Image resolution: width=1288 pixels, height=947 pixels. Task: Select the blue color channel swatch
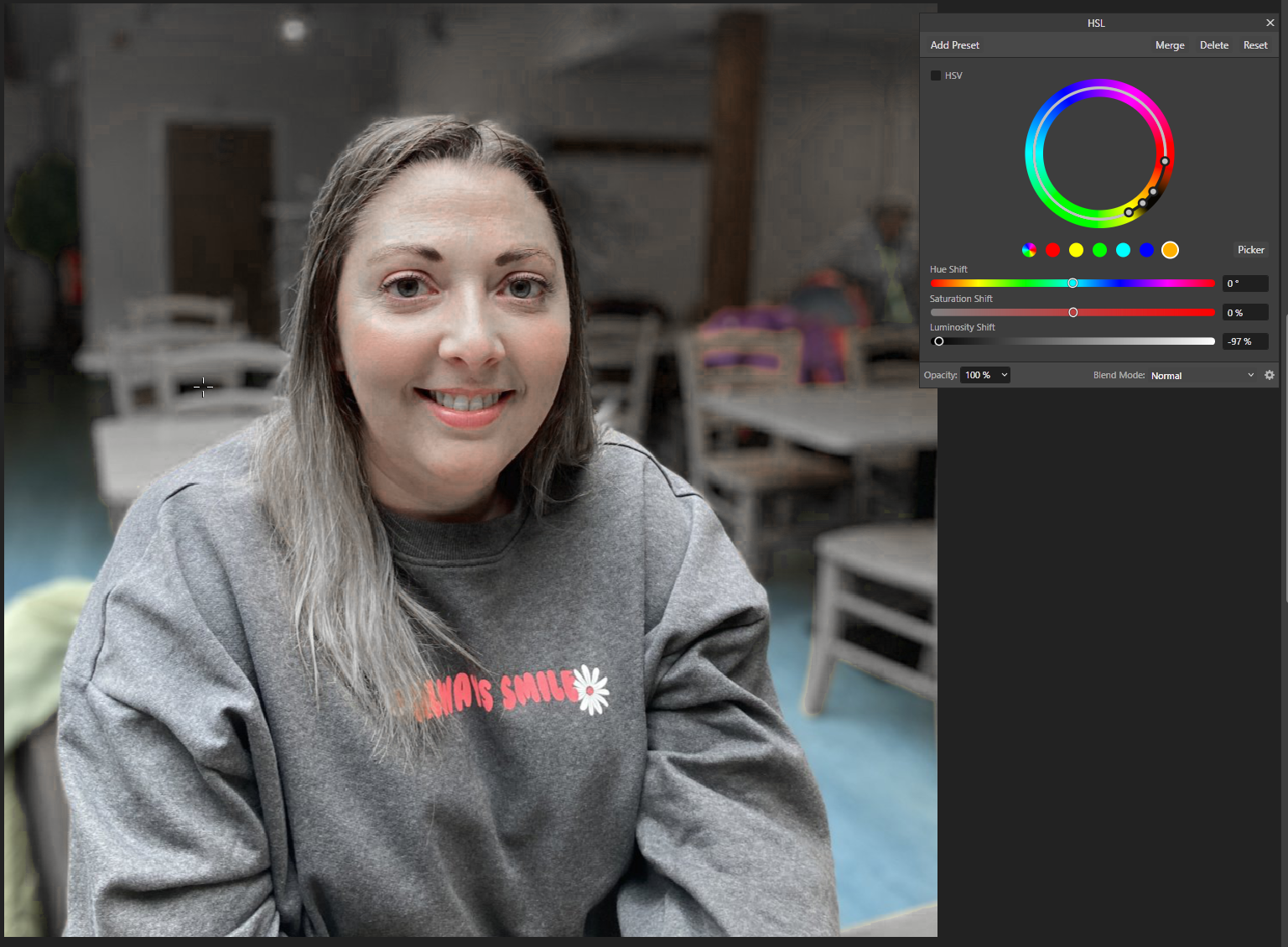tap(1146, 250)
